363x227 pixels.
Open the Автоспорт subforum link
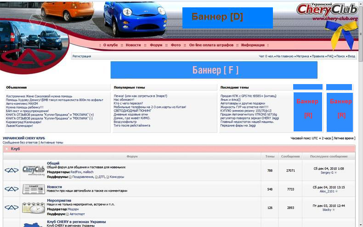pos(76,214)
